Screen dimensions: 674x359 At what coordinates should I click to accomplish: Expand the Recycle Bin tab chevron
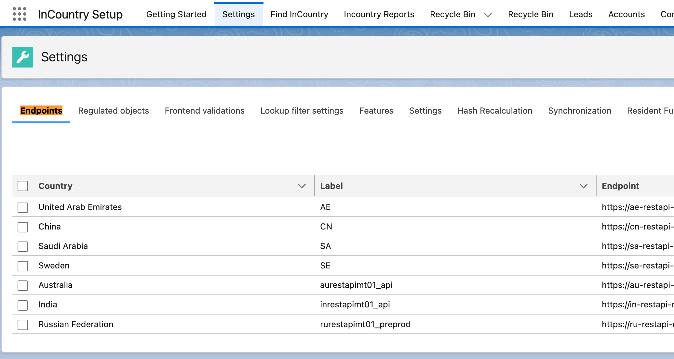(x=488, y=15)
